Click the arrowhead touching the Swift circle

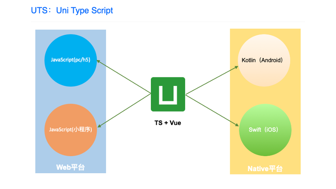click(x=238, y=126)
